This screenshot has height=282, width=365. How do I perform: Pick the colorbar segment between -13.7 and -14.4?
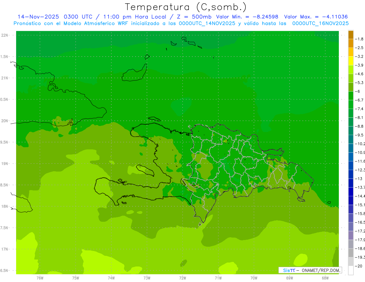coord(351,192)
